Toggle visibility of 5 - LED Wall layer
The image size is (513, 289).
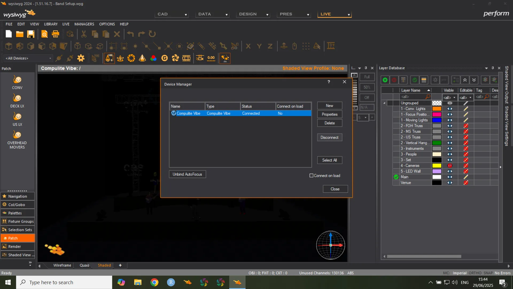(450, 171)
